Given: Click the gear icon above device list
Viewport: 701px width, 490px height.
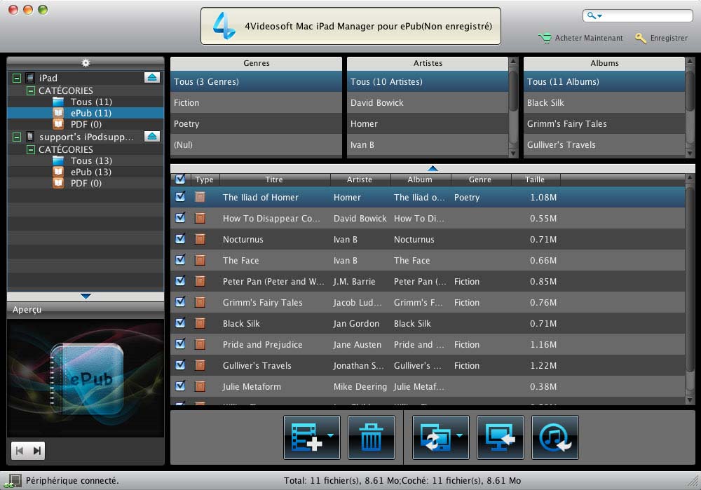Looking at the screenshot, I should [x=86, y=63].
